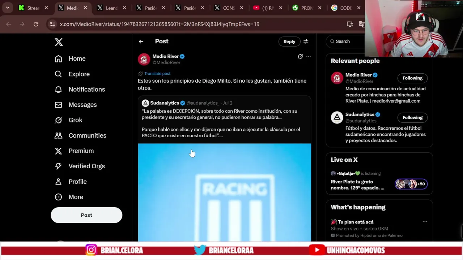Open the site information icon in the address bar
The width and height of the screenshot is (463, 260).
click(x=52, y=24)
